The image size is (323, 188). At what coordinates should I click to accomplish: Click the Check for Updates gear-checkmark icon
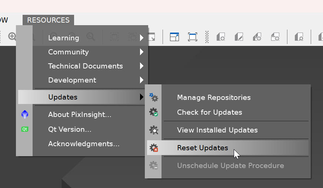154,112
